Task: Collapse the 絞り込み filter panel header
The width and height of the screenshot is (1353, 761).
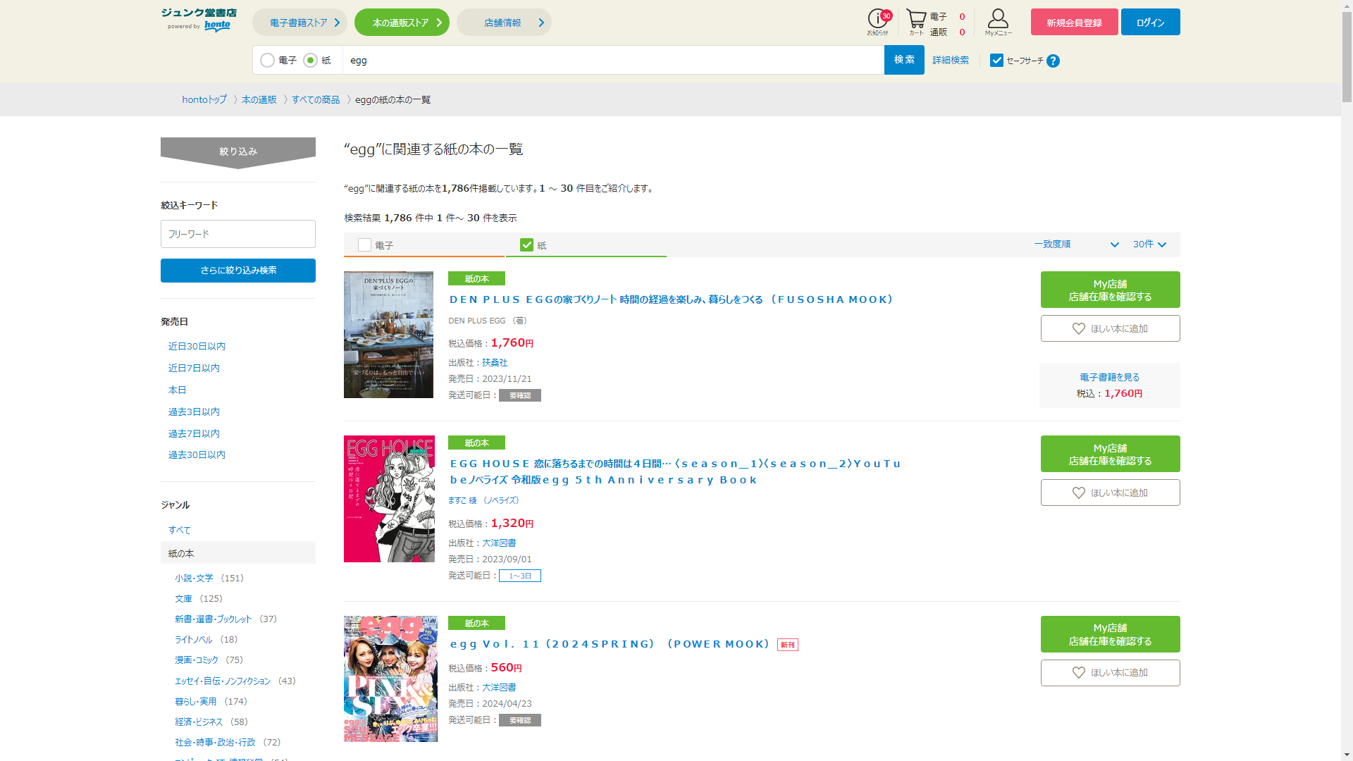Action: click(238, 151)
